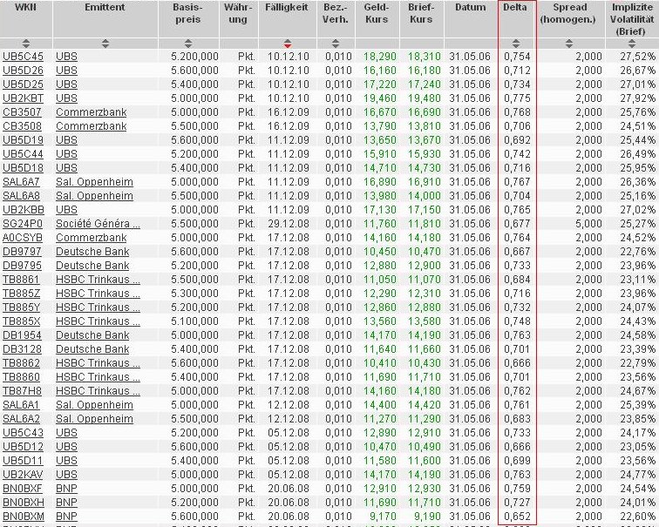Viewport: 659px width, 527px height.
Task: Open WKN link TB87H8
Action: coord(23,390)
